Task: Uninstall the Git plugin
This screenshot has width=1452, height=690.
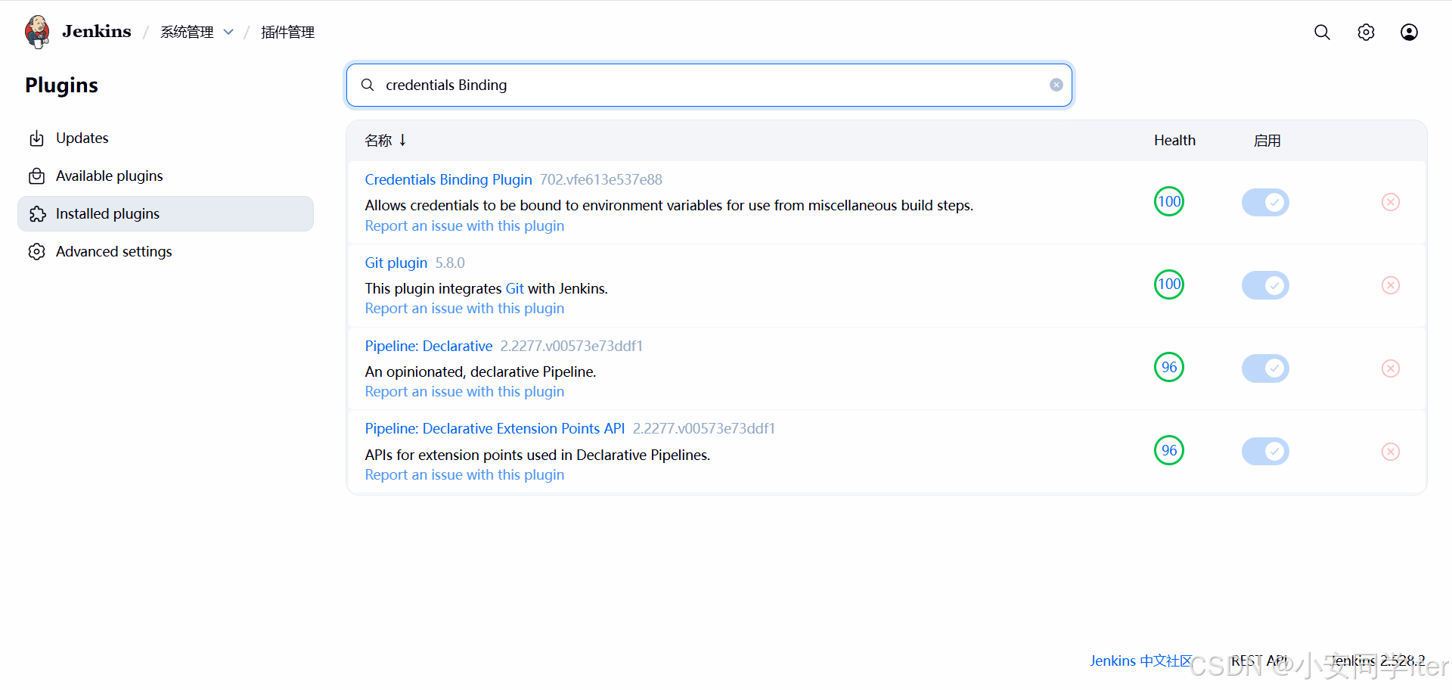Action: [x=1391, y=285]
